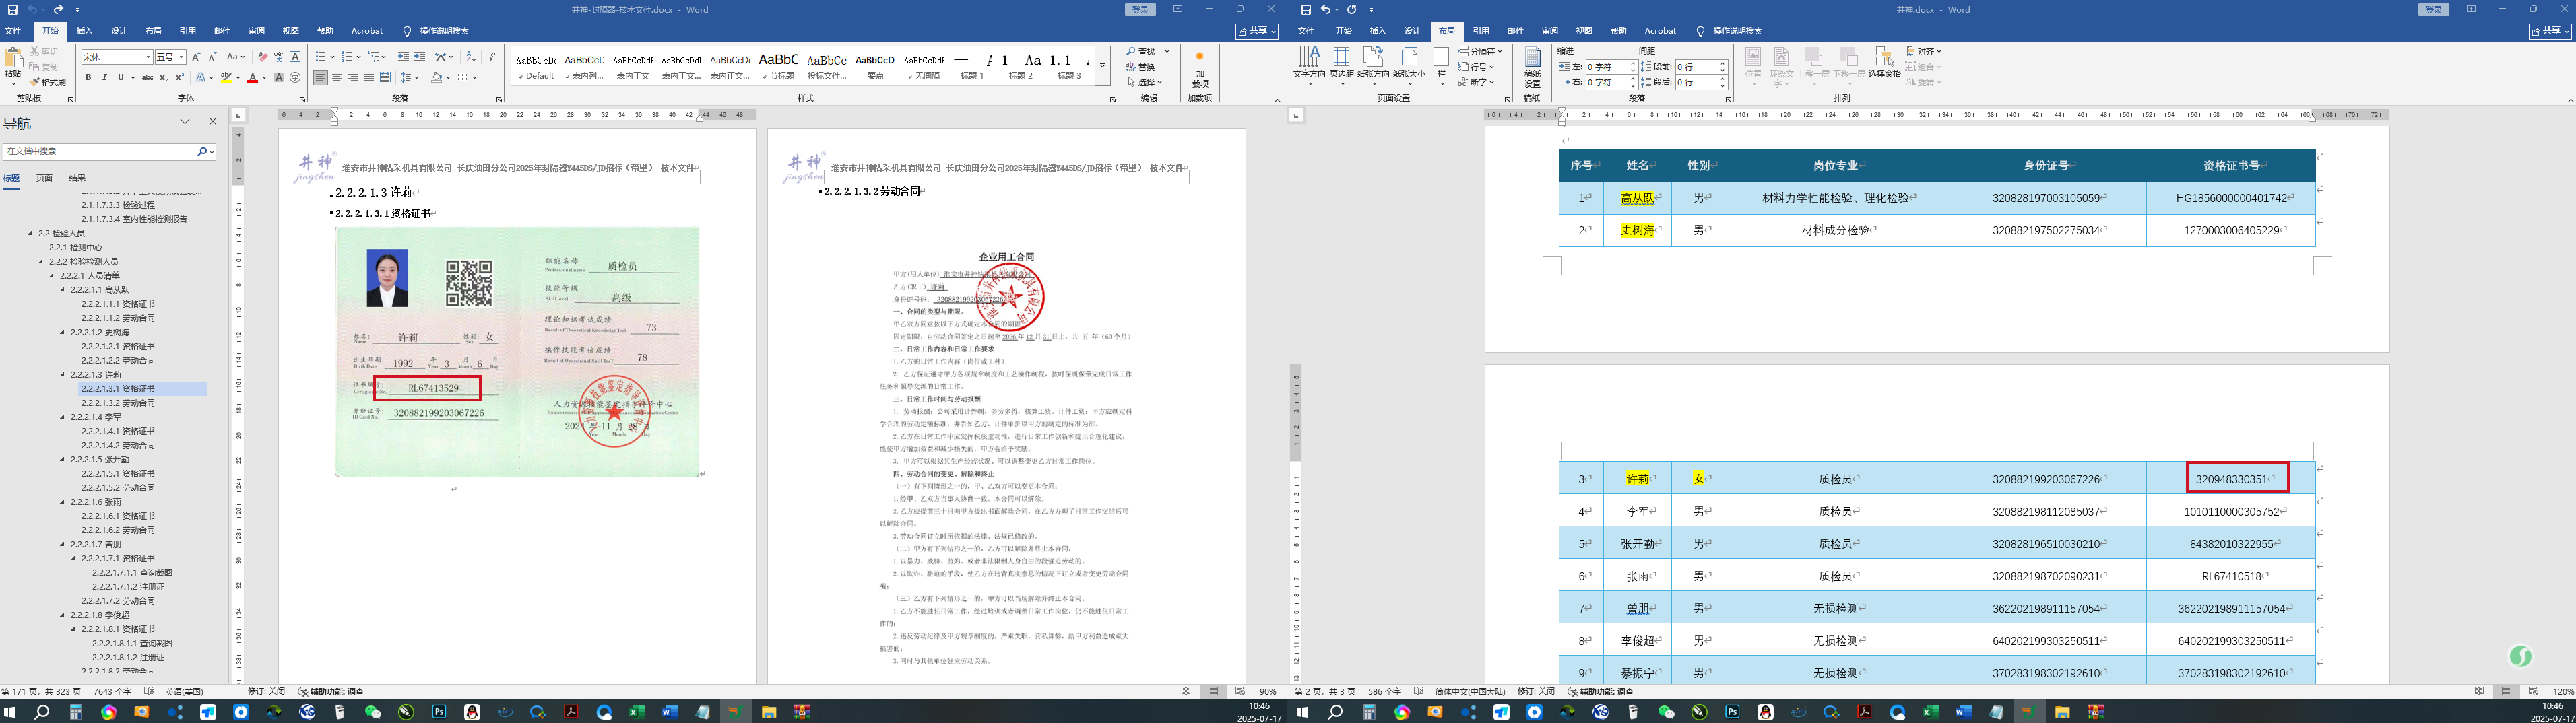
Task: Collapse 2.2.2.1.2 史树海 in navigation tree
Action: click(63, 332)
